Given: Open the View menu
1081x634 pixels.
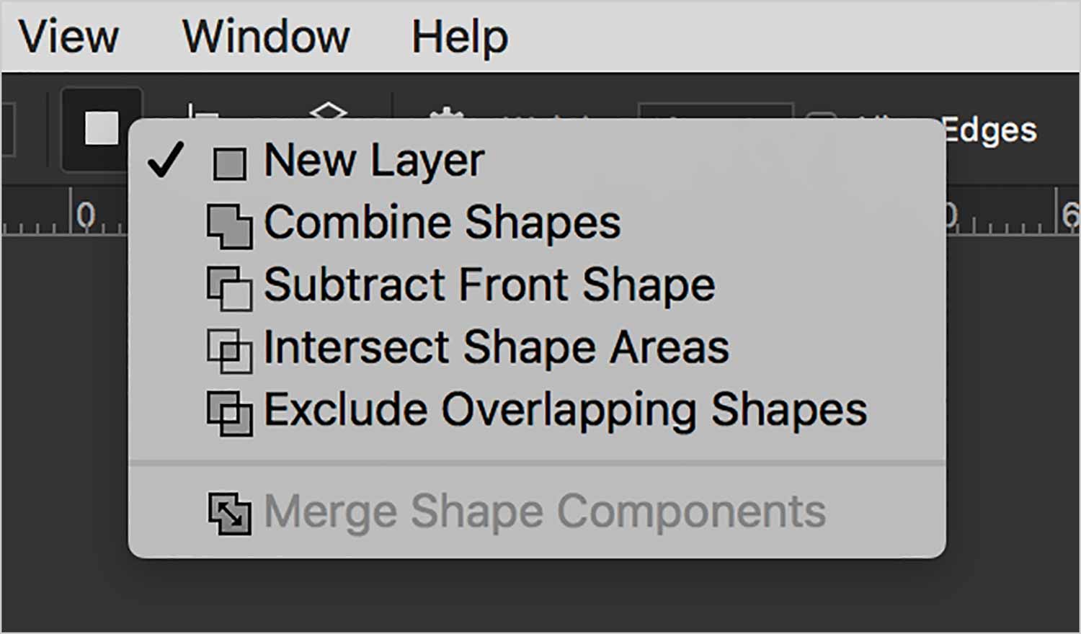Looking at the screenshot, I should 68,36.
